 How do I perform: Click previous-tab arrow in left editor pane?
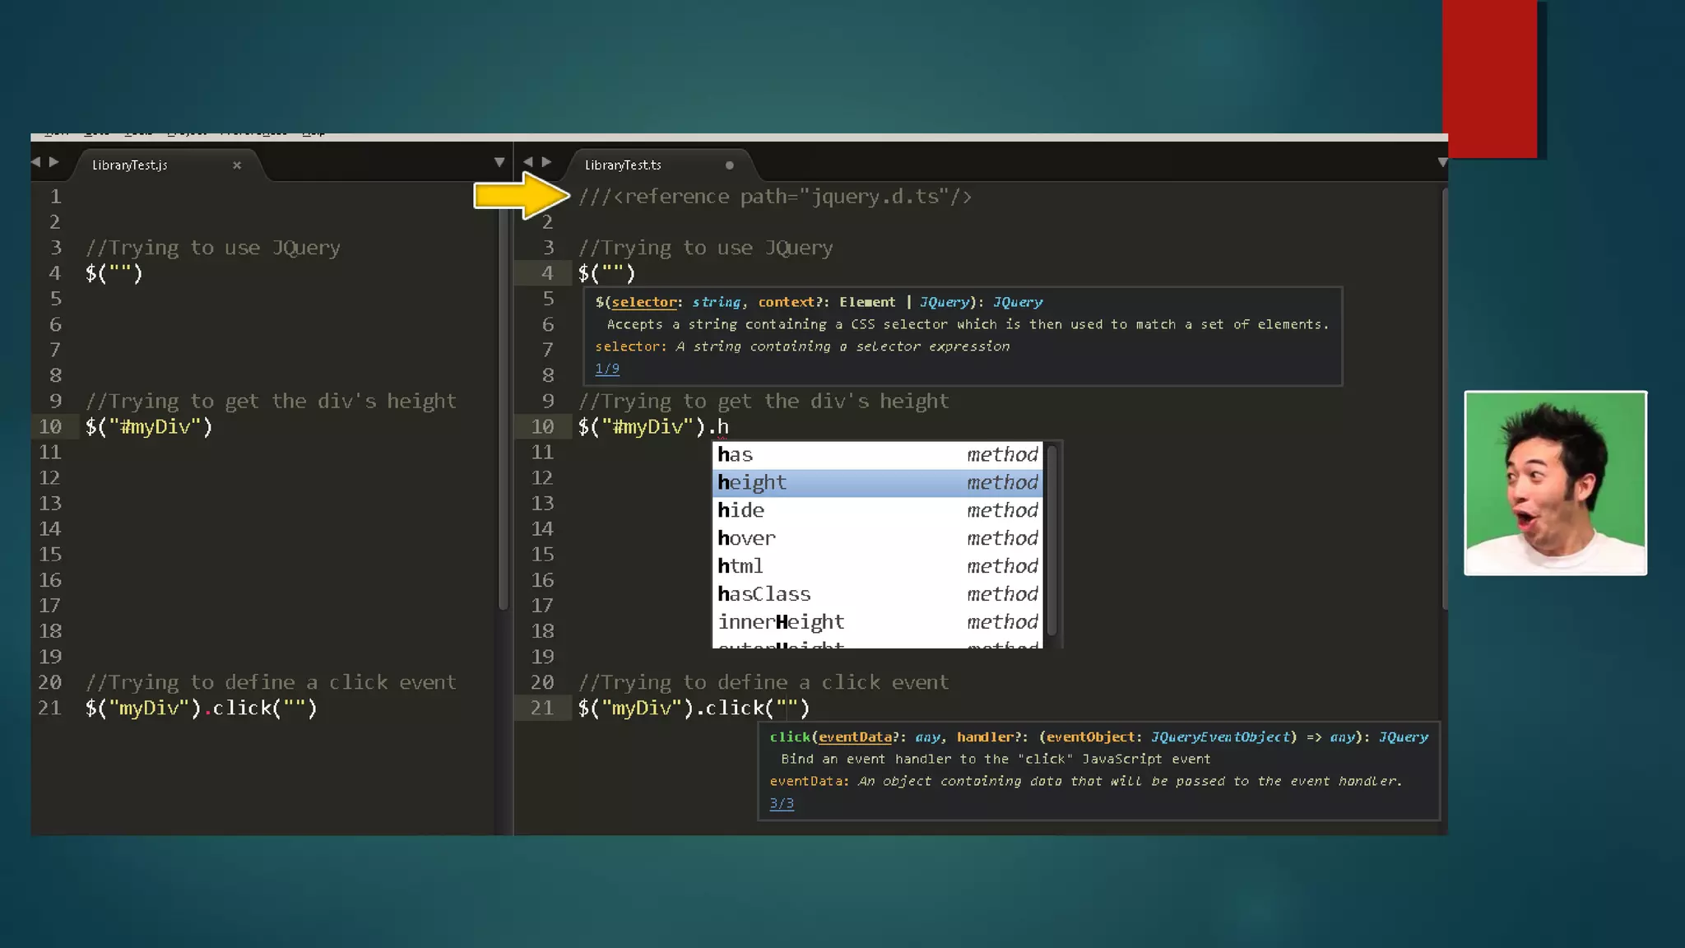(35, 162)
